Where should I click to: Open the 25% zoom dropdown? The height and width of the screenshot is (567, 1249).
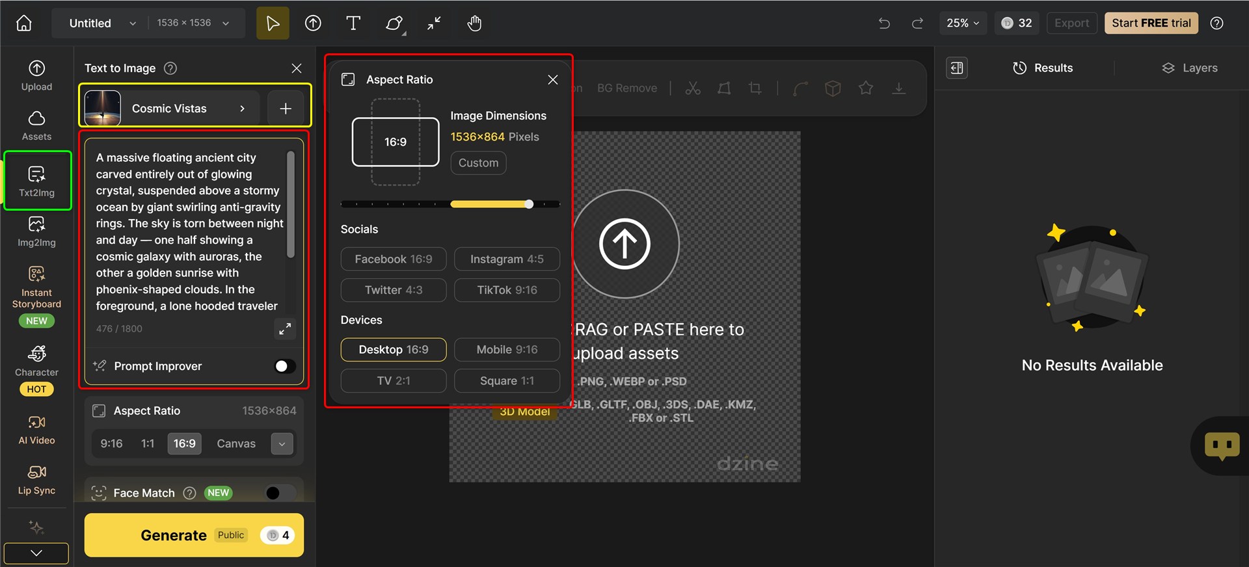coord(963,23)
